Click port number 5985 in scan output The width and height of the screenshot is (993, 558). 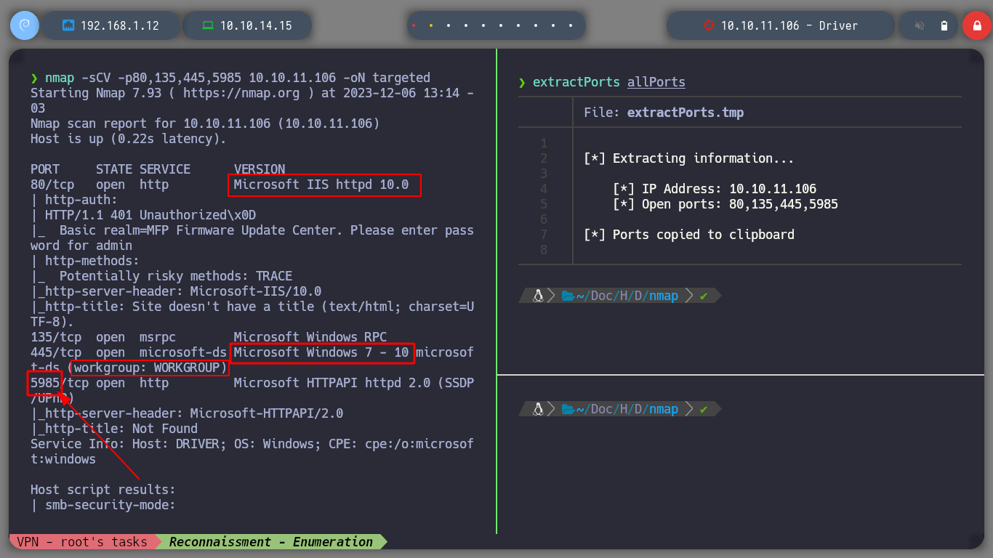[x=45, y=383]
